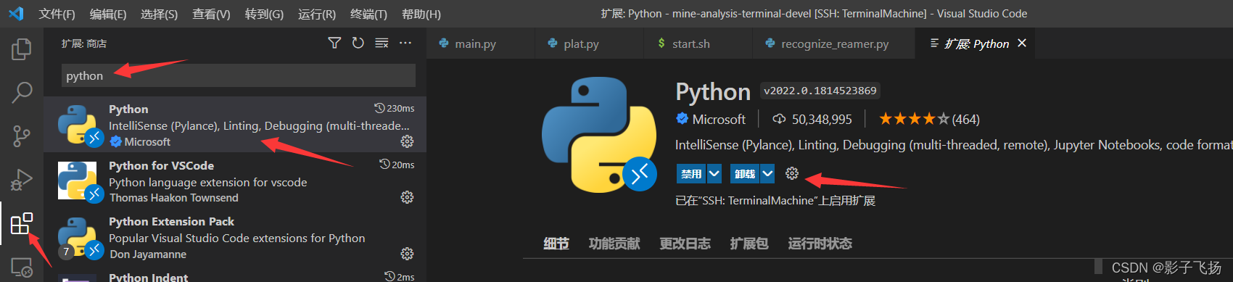Select the 更改日志 changelog tab
1233x282 pixels.
click(x=685, y=244)
